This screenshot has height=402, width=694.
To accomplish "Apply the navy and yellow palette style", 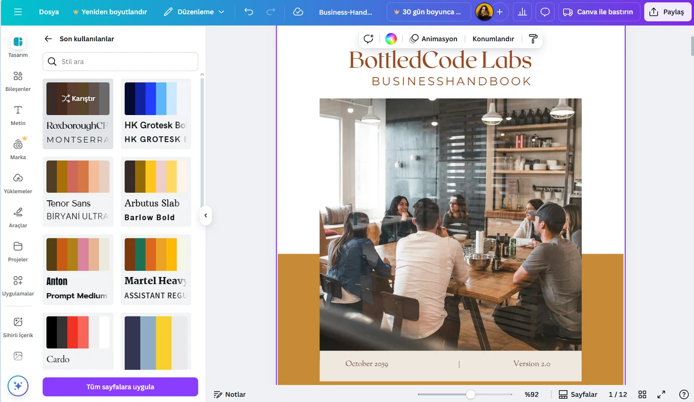I will [x=156, y=341].
